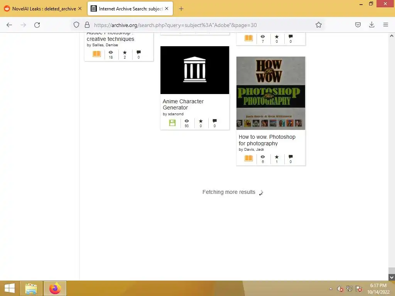Image resolution: width=395 pixels, height=296 pixels.
Task: Click the Firefox taskbar icon
Action: [x=55, y=288]
